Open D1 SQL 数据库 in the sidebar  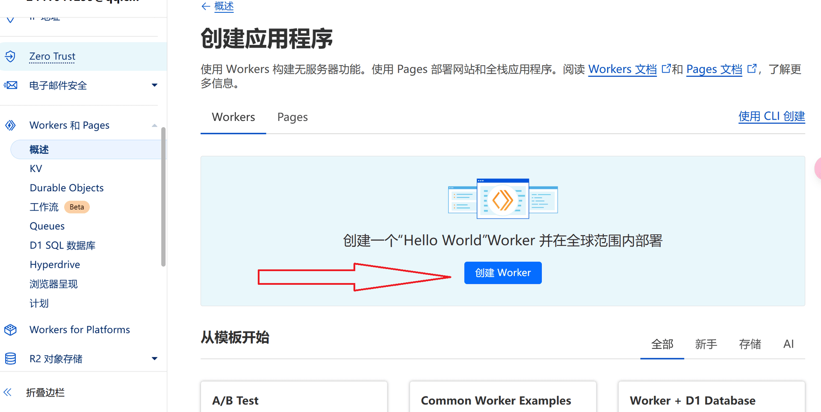pos(62,245)
